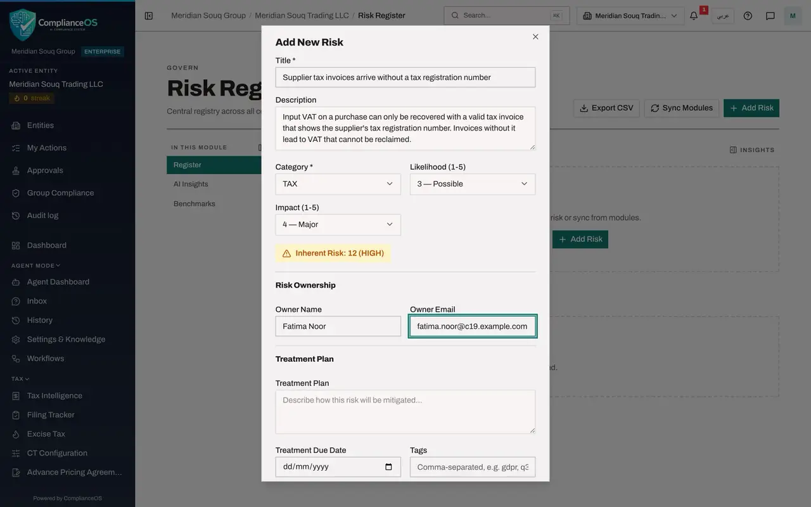
Task: Click the ComplianceOS shield logo
Action: [23, 25]
